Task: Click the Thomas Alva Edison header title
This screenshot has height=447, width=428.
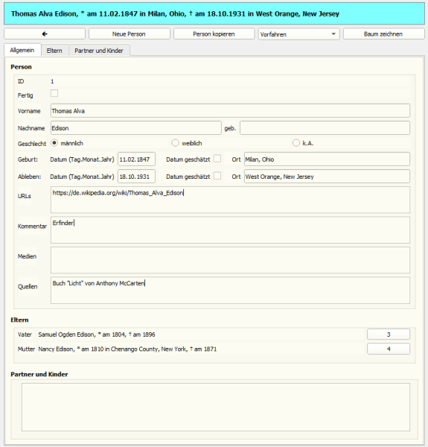Action: (x=175, y=13)
